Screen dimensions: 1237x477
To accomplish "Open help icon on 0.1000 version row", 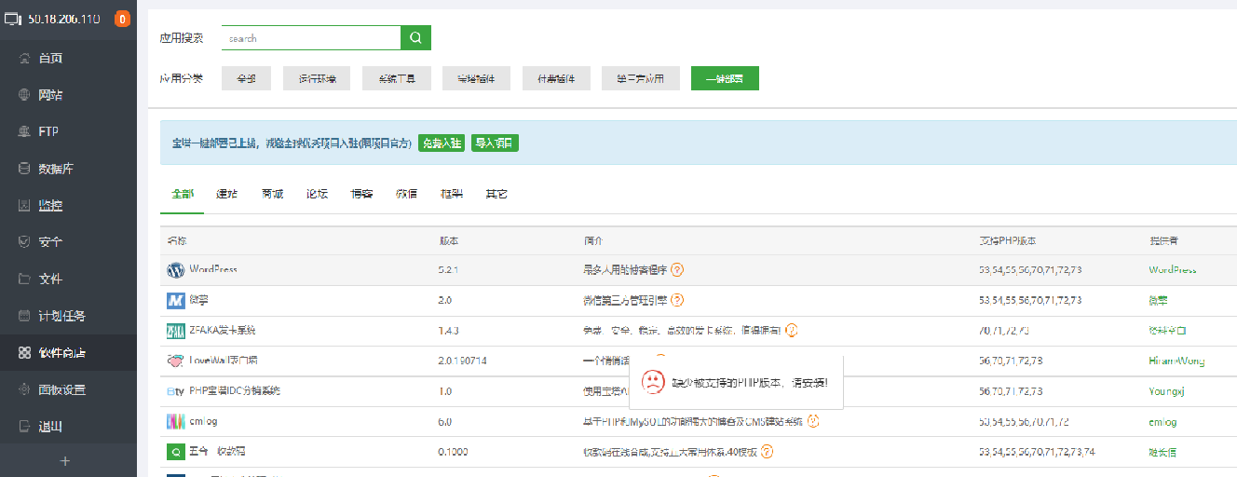I will tap(767, 452).
